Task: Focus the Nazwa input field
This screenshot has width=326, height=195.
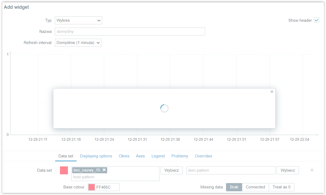Action: click(x=130, y=32)
